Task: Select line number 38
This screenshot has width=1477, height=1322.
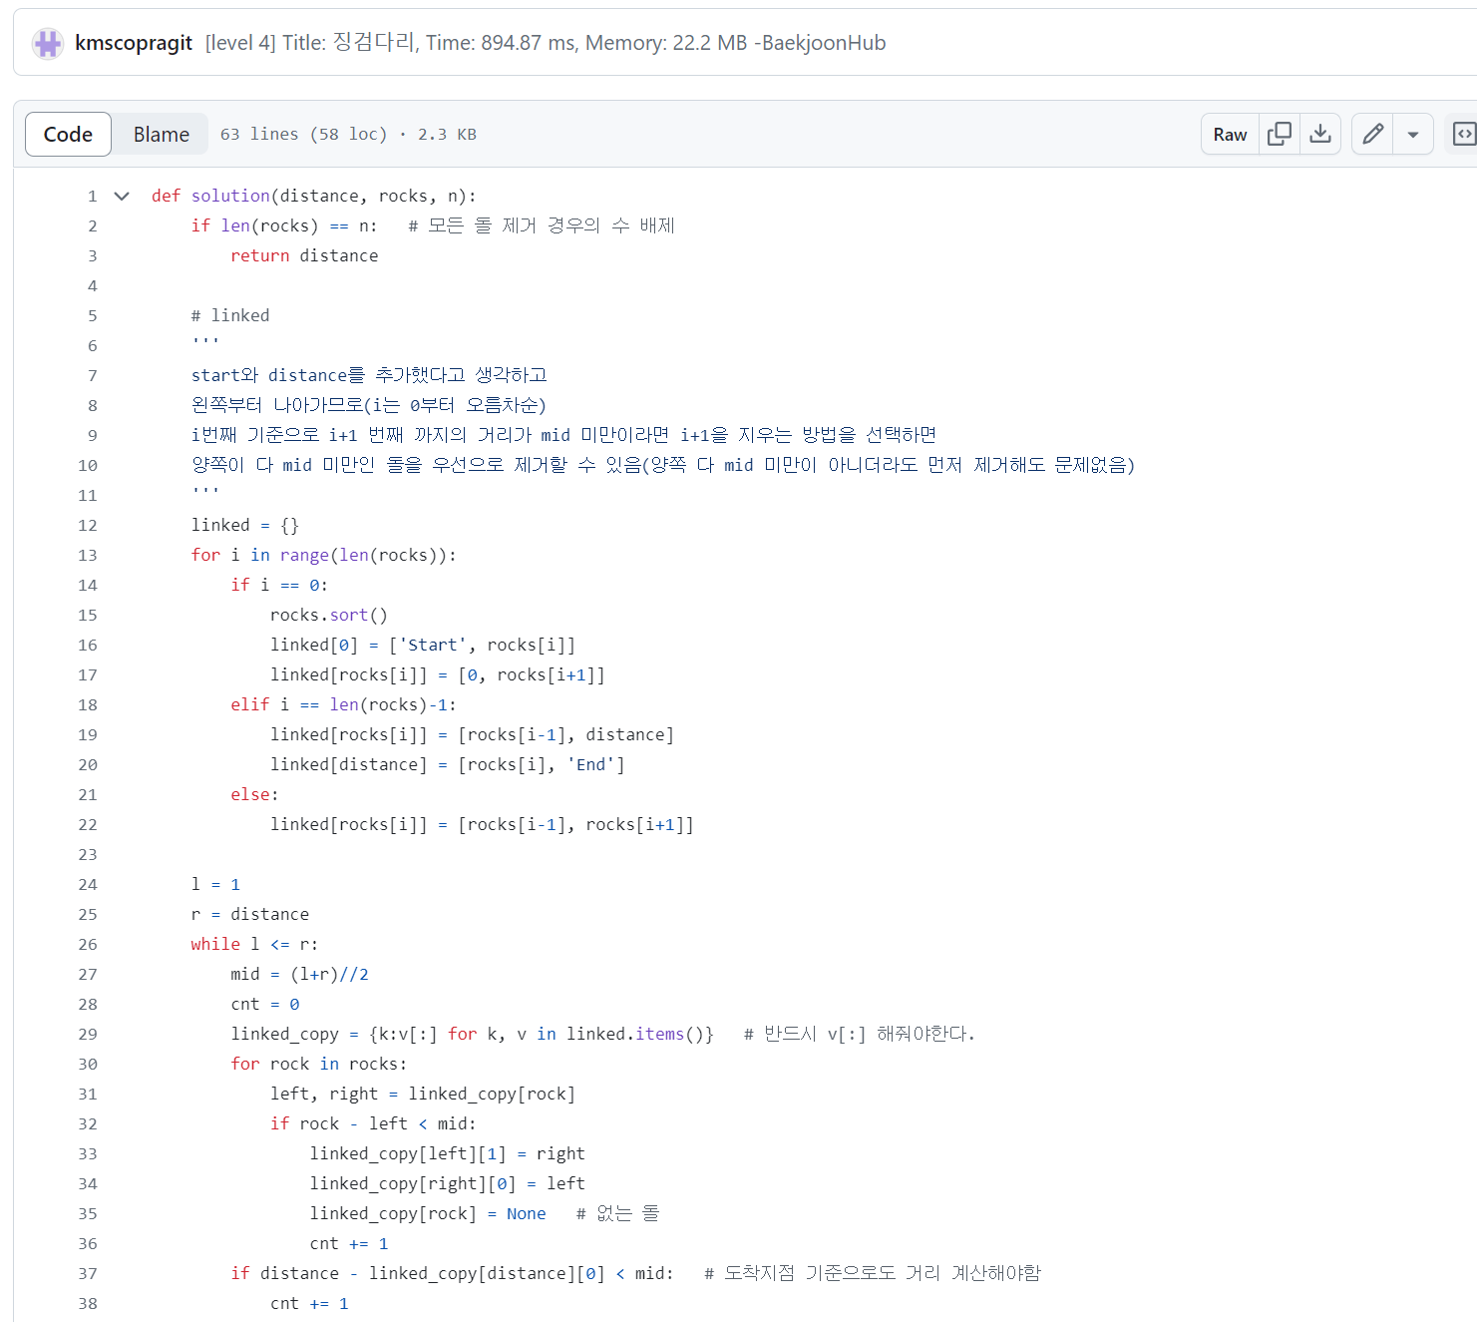Action: 87,1303
